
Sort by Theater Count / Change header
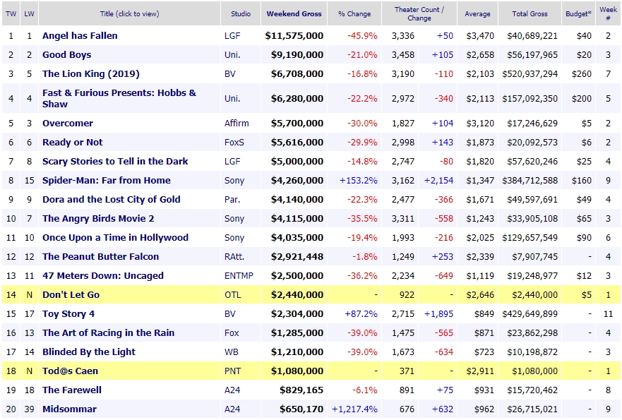pos(419,14)
